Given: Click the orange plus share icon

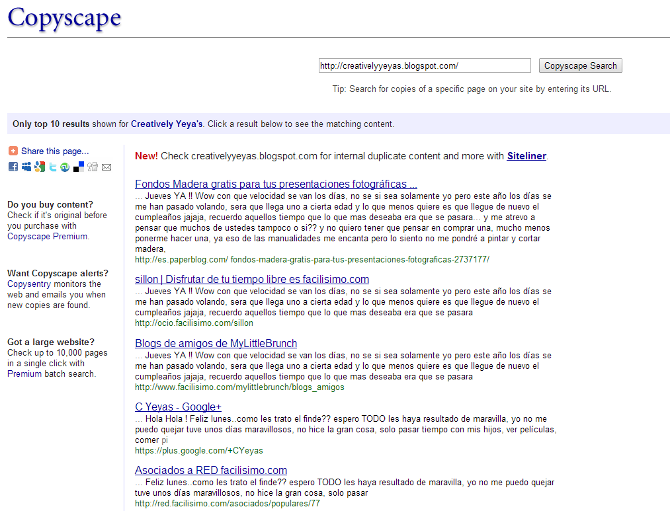Looking at the screenshot, I should 13,151.
